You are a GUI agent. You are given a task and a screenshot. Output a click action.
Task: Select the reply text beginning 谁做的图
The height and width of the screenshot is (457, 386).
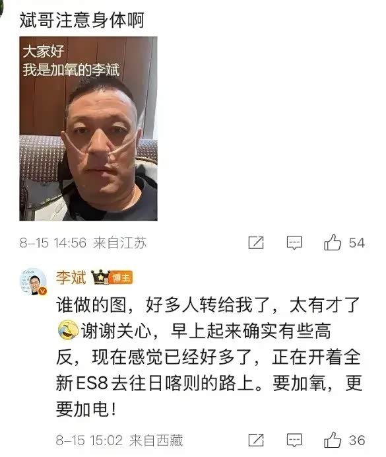209,357
